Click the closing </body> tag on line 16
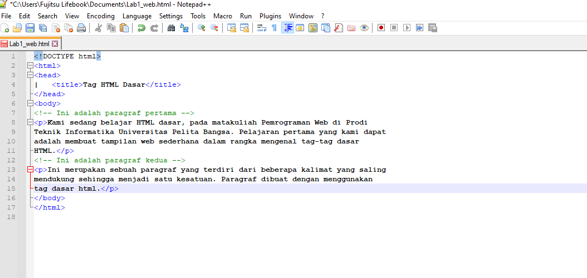Screen dimensions: 587x278 tap(50, 198)
